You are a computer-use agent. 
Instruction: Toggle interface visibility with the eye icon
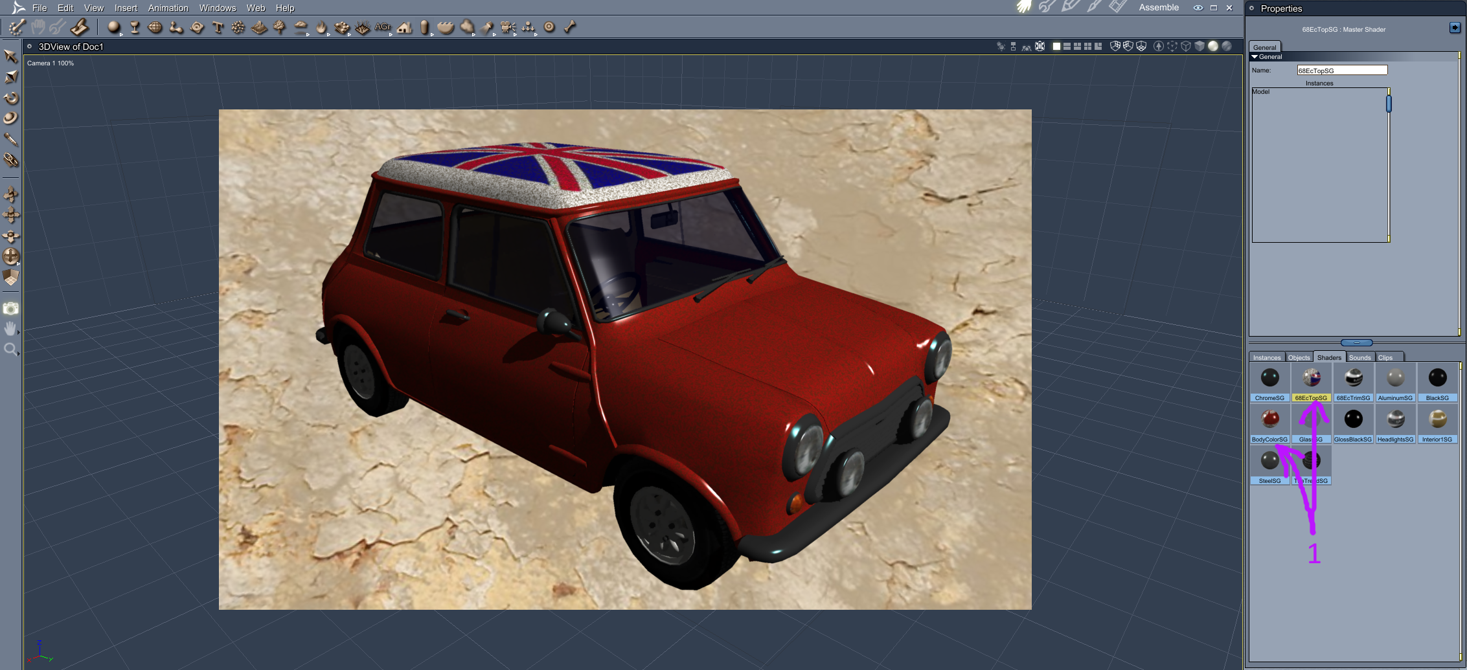[1198, 8]
